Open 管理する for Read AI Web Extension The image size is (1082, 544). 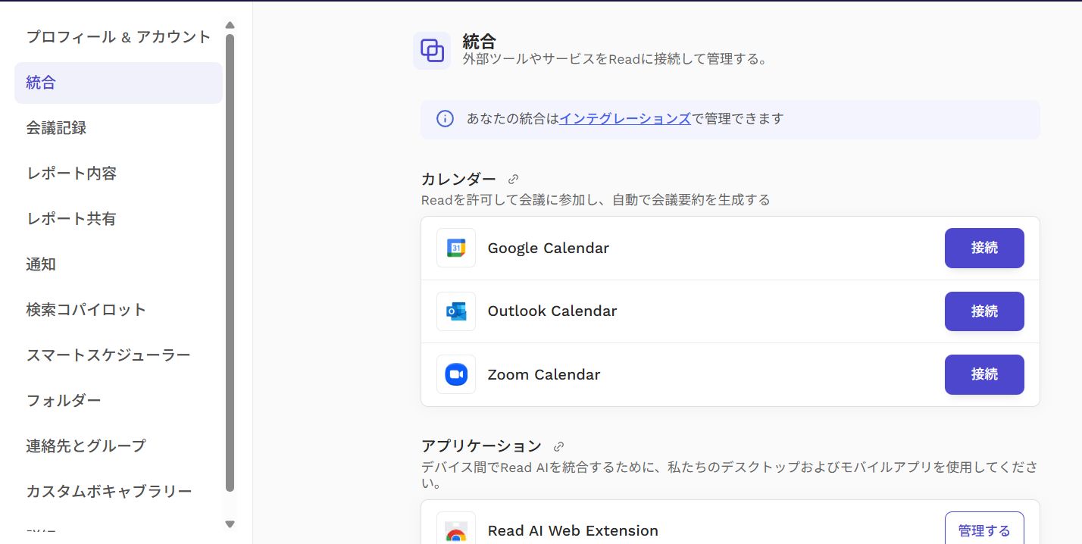click(x=983, y=530)
